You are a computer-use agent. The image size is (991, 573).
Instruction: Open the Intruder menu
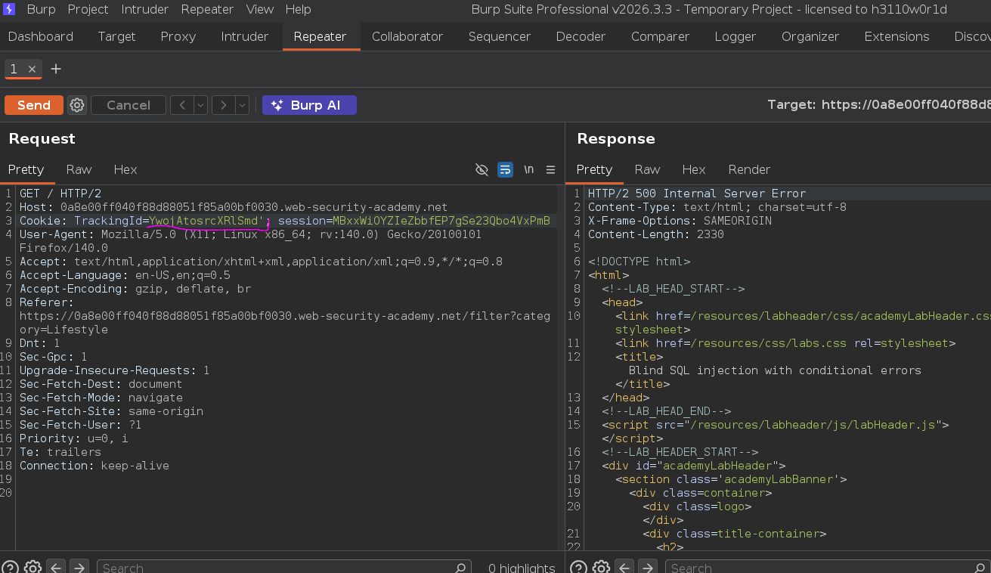click(x=145, y=9)
